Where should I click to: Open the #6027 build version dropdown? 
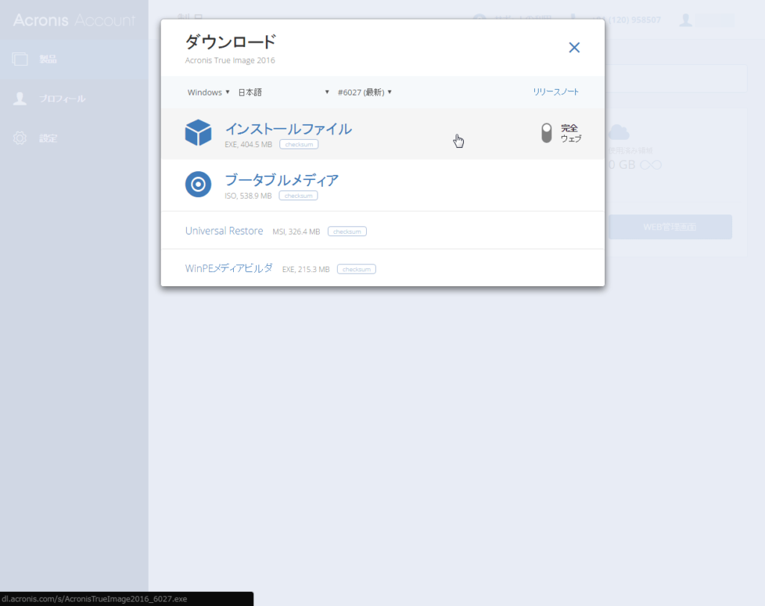[365, 92]
